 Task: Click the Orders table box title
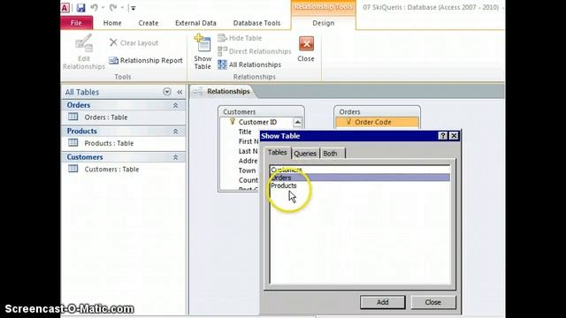pos(350,112)
